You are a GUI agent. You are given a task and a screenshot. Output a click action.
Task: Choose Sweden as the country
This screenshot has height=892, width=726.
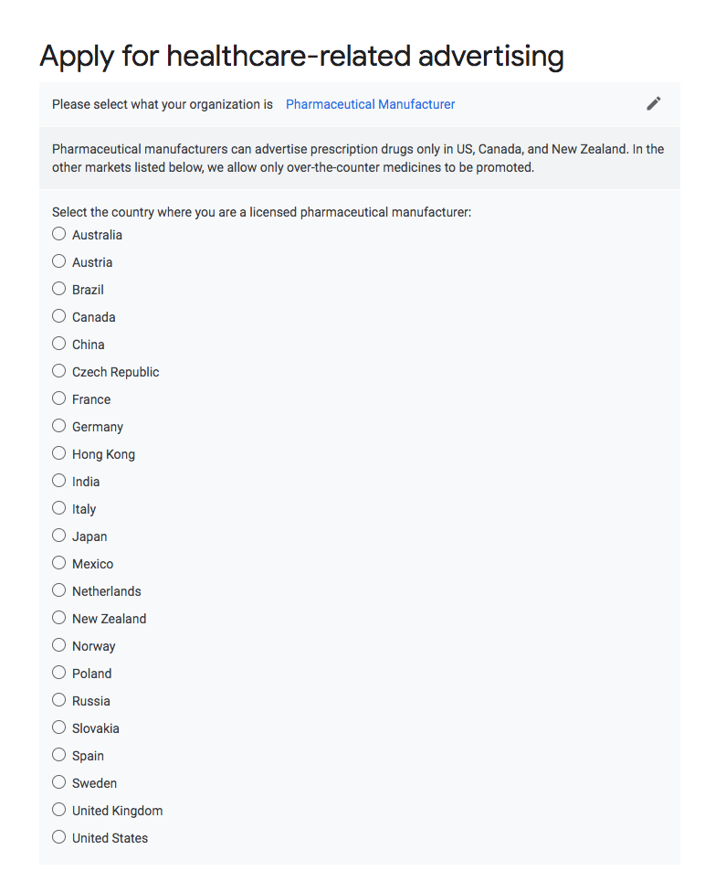(59, 782)
